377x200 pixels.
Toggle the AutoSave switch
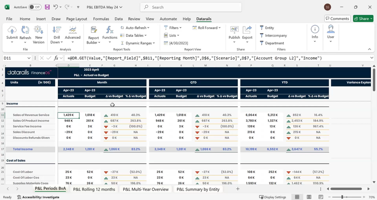click(x=35, y=7)
